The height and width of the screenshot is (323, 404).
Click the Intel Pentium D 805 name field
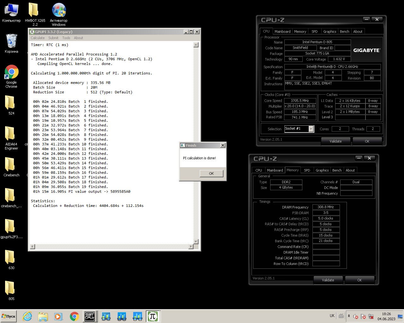[317, 42]
